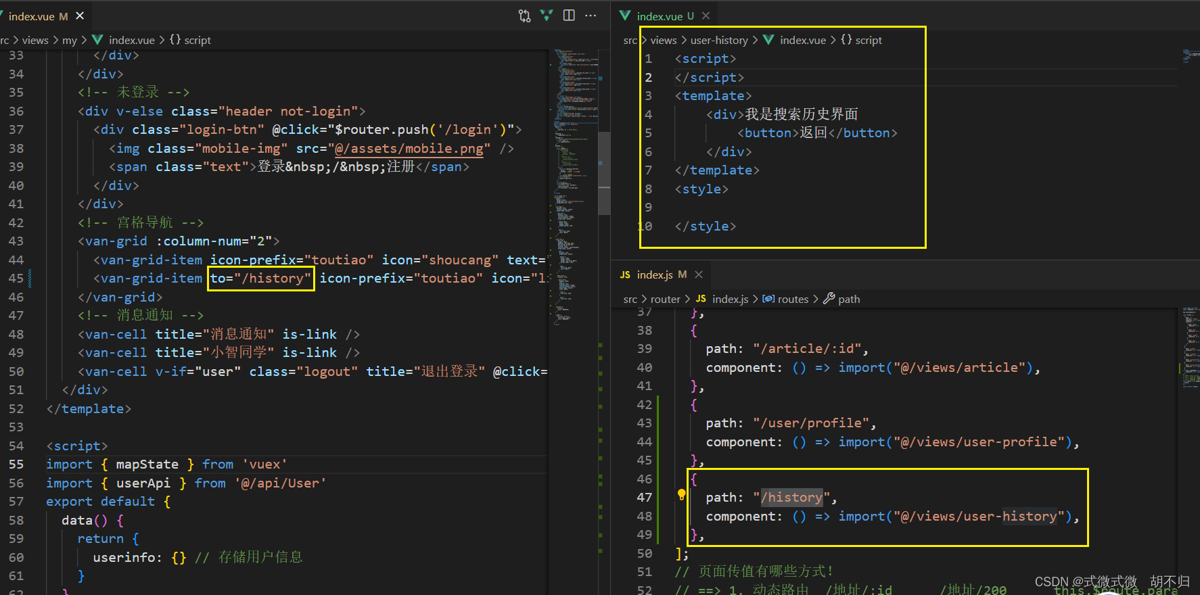Click 'class="logout"' on line 50

click(303, 371)
